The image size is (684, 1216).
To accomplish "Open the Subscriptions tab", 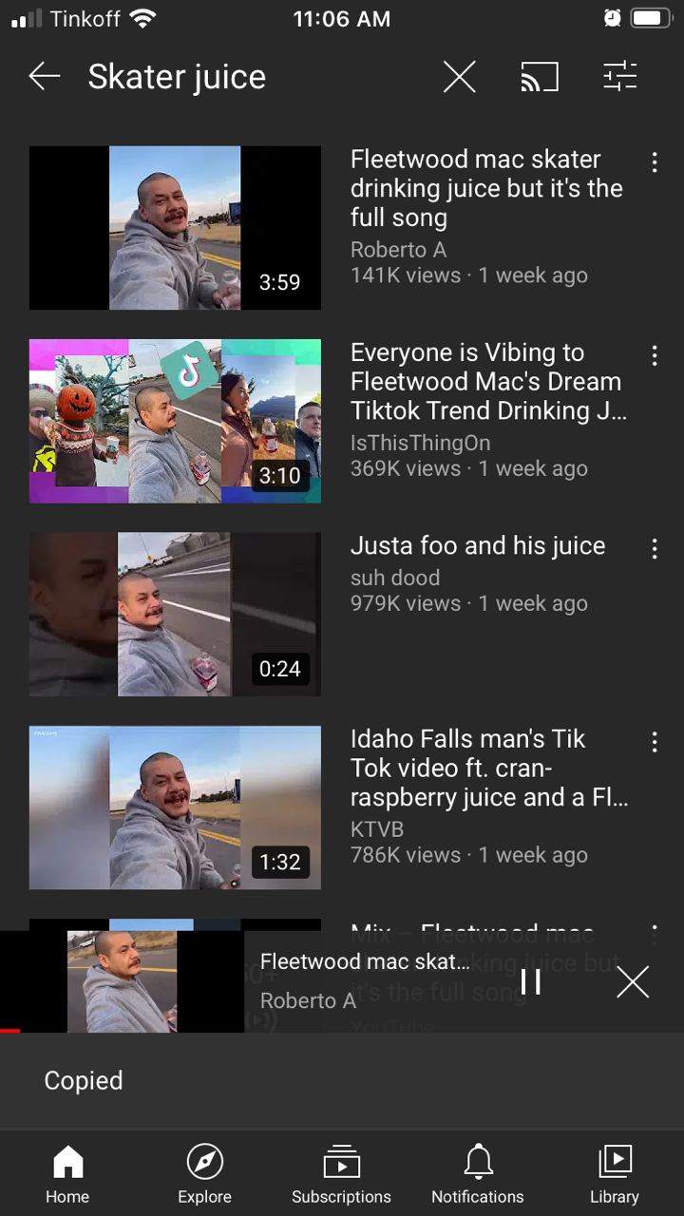I will pos(341,1174).
